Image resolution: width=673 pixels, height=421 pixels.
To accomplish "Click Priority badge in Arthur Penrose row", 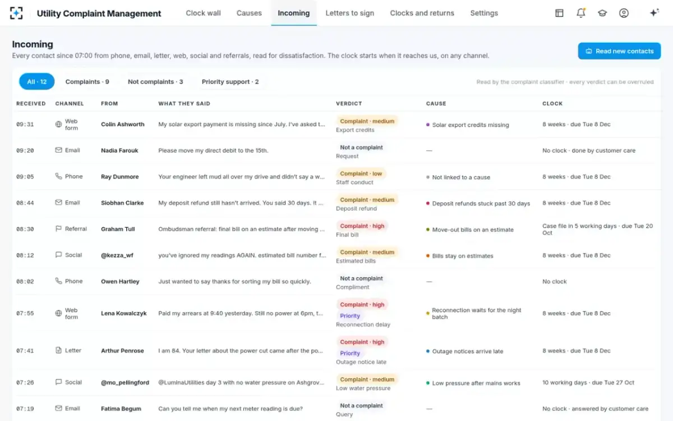I will coord(350,353).
